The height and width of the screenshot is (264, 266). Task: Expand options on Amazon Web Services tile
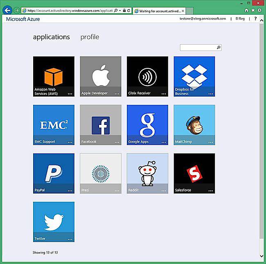pyautogui.click(x=70, y=94)
